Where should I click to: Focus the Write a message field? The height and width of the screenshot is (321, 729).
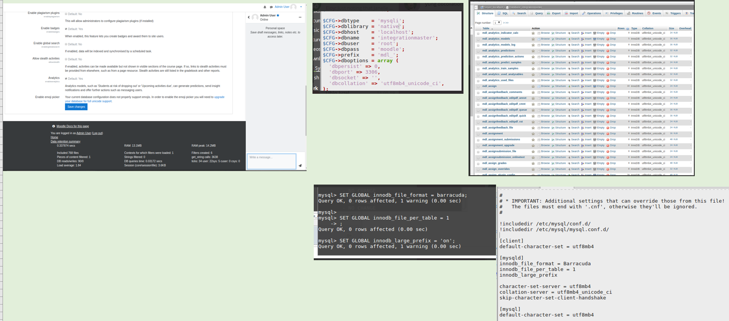pyautogui.click(x=271, y=161)
